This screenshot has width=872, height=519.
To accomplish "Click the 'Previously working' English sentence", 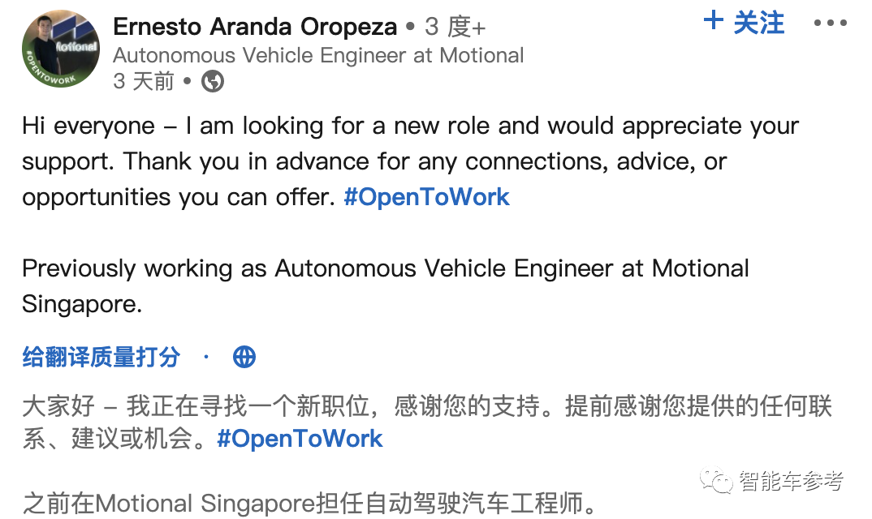I will [386, 268].
